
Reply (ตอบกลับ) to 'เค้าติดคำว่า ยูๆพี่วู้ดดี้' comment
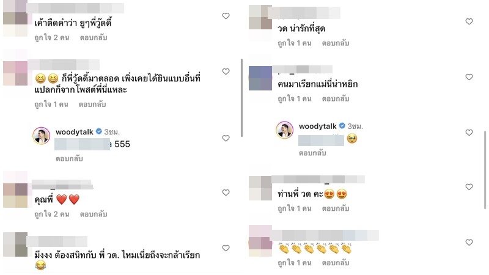point(94,37)
